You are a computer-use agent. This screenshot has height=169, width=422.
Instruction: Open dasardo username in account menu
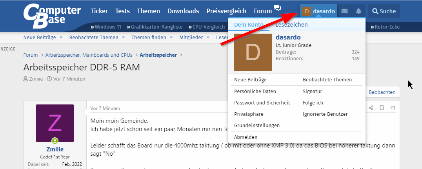click(288, 37)
